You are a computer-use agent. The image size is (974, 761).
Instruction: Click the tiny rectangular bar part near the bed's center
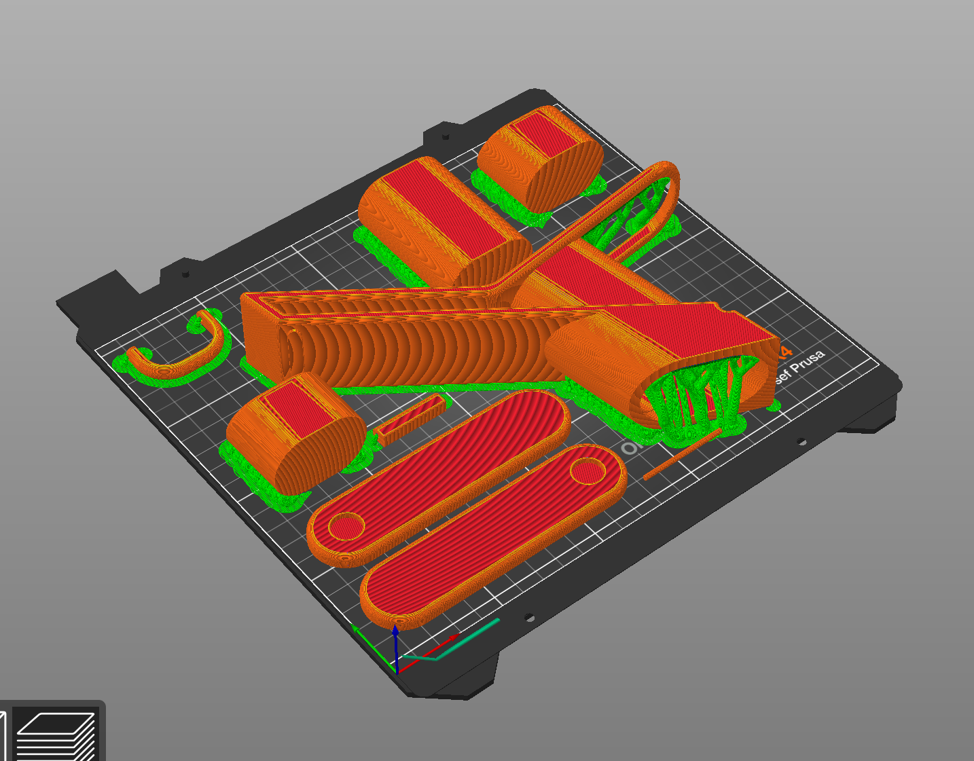coord(410,419)
